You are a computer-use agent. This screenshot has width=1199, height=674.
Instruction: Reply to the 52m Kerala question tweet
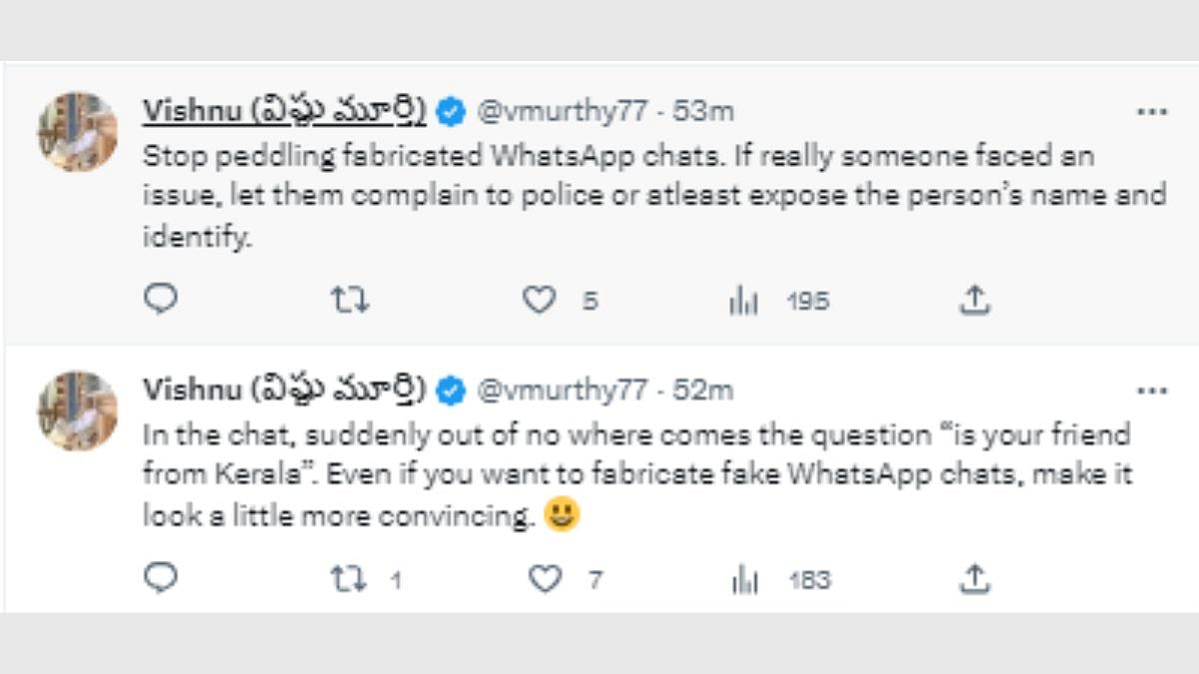pos(160,578)
